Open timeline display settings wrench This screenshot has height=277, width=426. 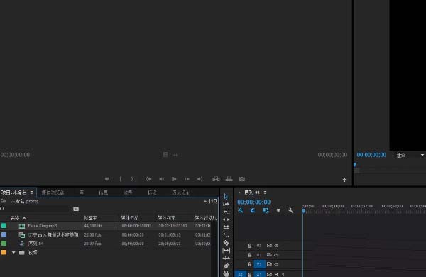(x=290, y=210)
